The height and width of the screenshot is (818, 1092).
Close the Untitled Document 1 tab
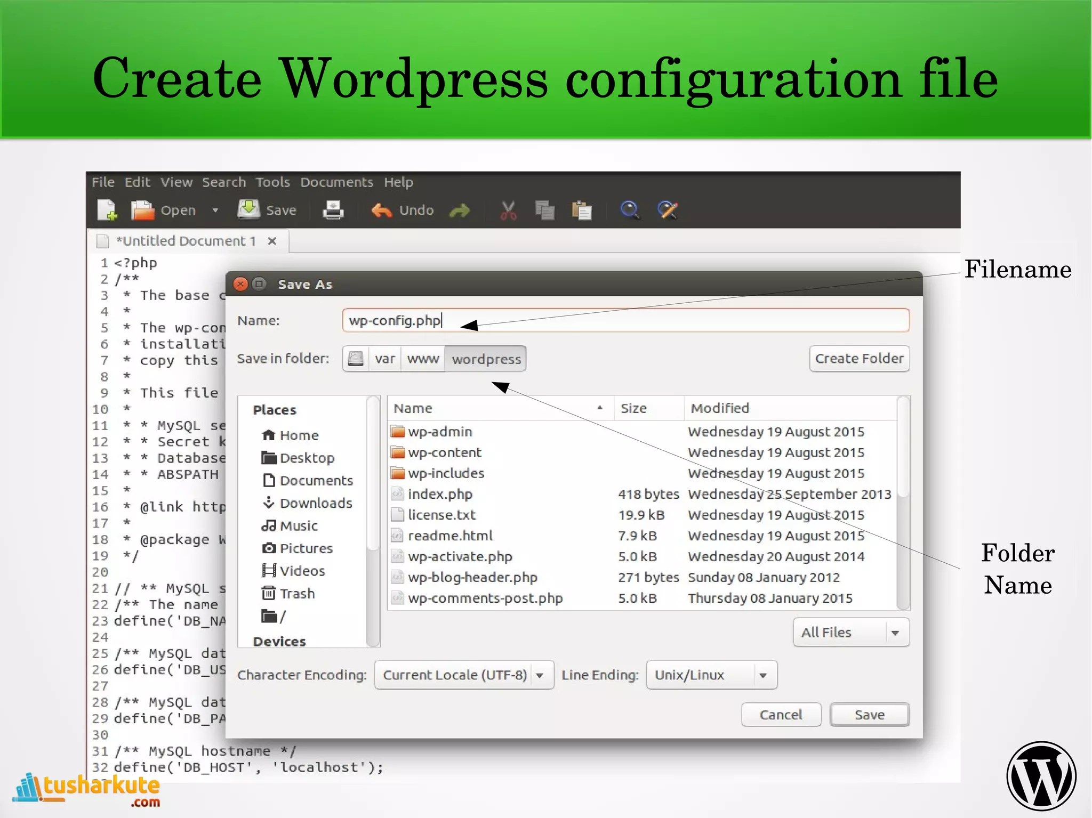[272, 241]
